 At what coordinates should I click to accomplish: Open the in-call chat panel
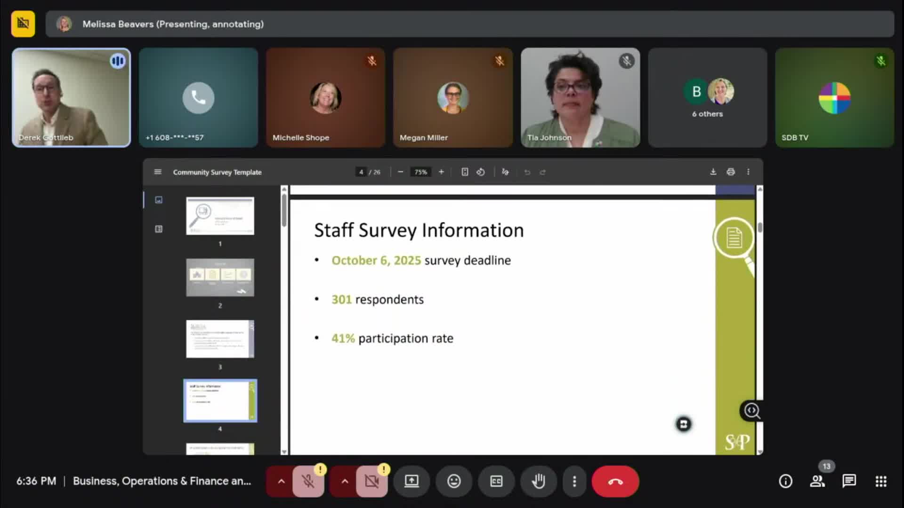849,481
